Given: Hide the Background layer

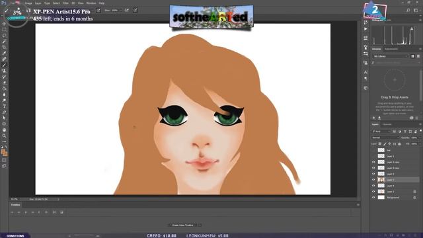Looking at the screenshot, I should tap(373, 198).
